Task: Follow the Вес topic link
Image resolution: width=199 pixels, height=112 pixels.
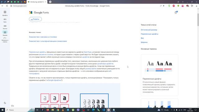Action: point(142,38)
